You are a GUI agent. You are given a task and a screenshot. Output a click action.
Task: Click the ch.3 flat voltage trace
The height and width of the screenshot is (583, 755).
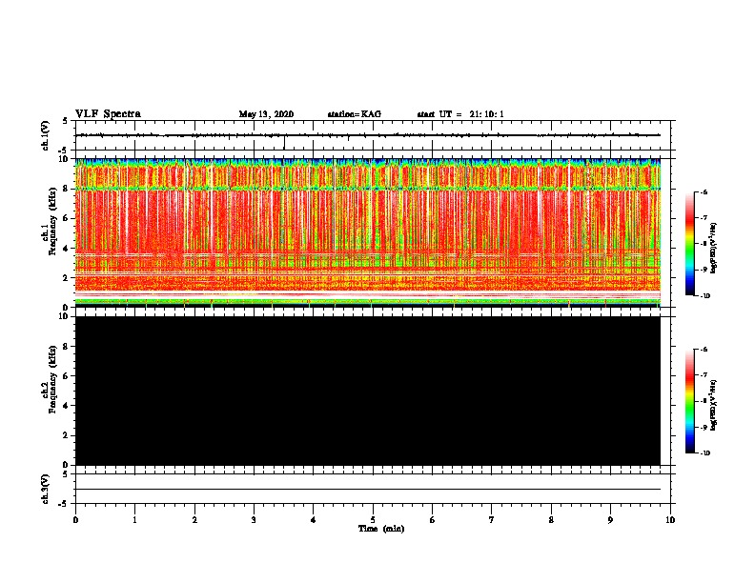(368, 490)
